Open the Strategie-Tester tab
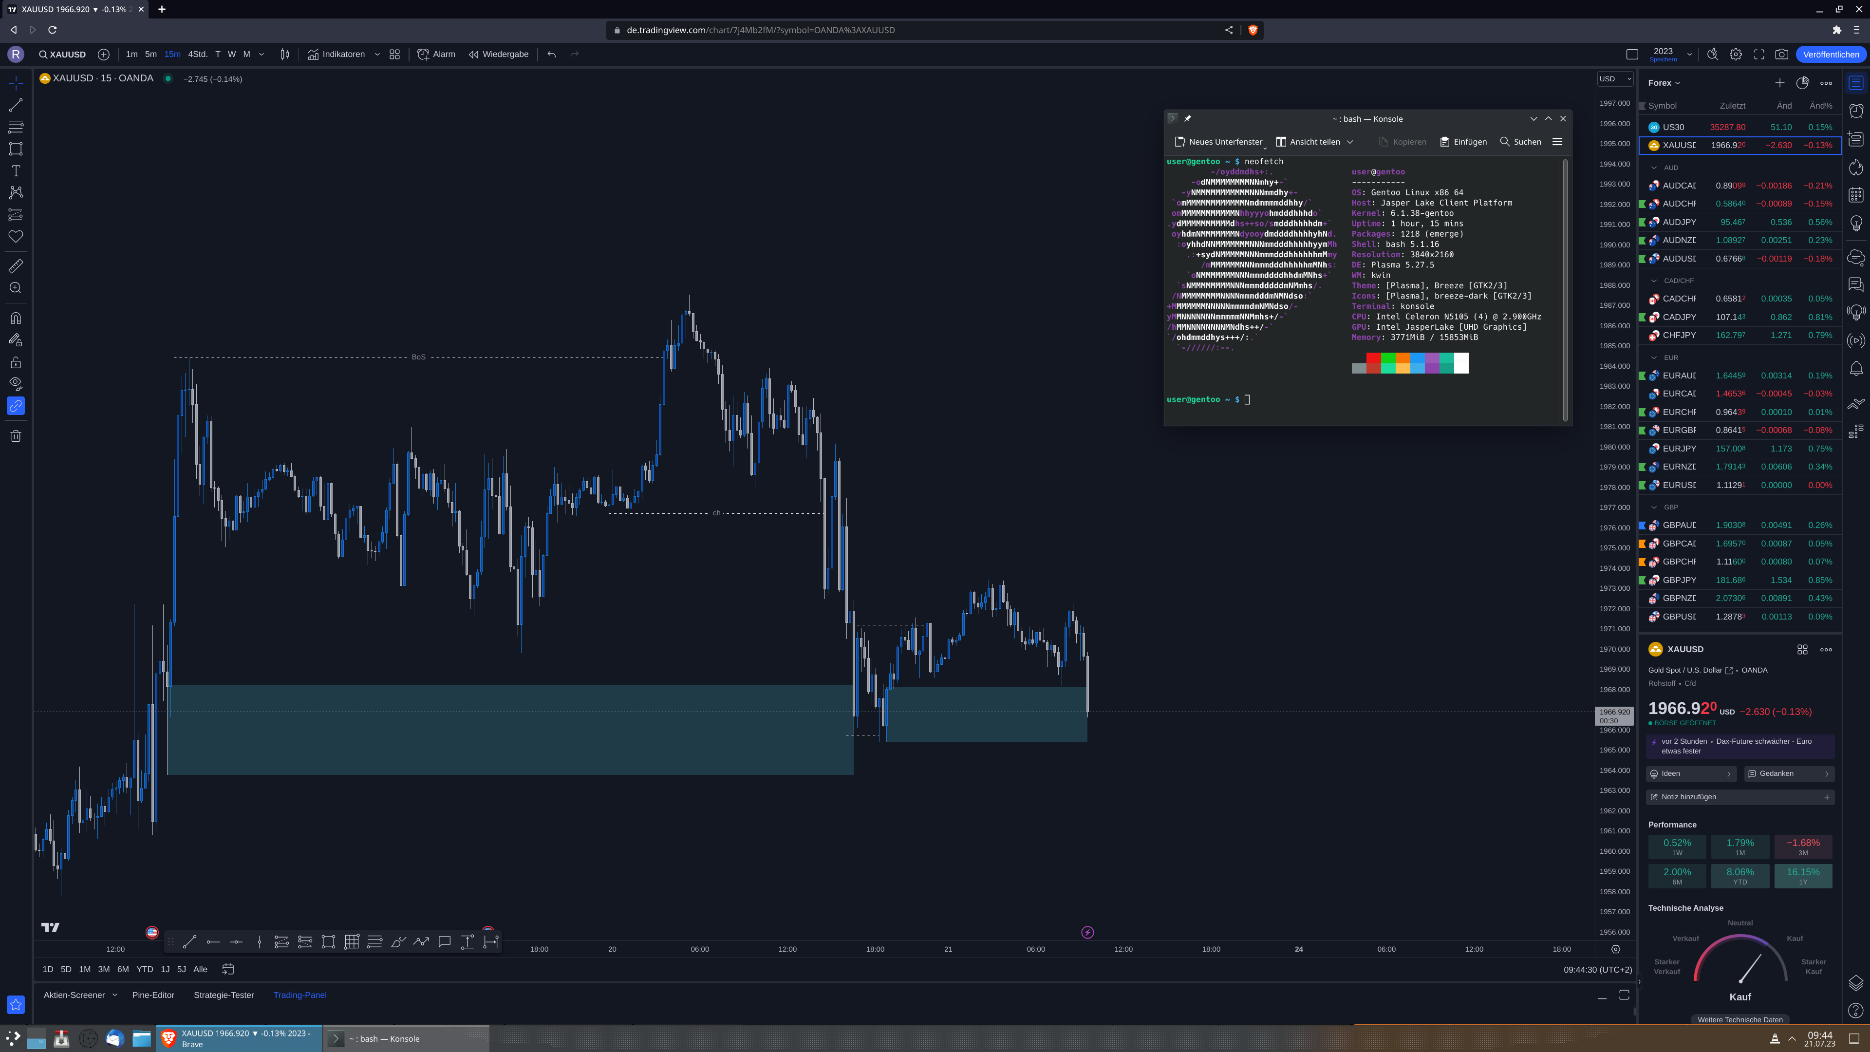This screenshot has height=1052, width=1870. 224,995
